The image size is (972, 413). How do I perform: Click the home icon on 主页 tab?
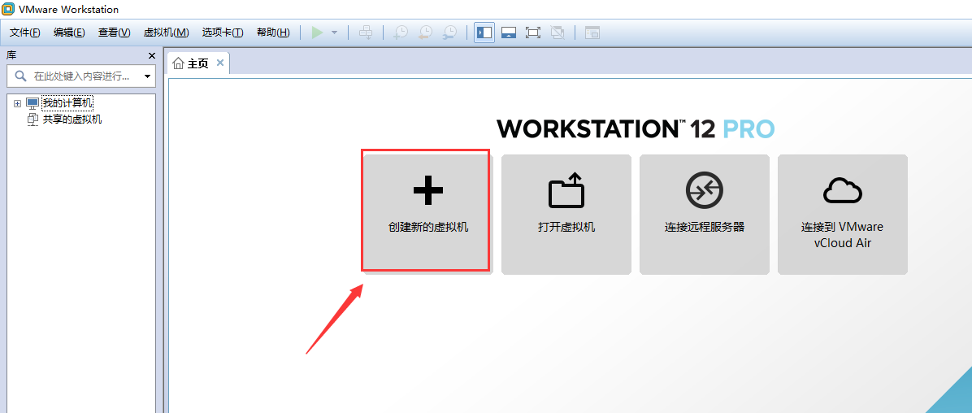coord(179,63)
